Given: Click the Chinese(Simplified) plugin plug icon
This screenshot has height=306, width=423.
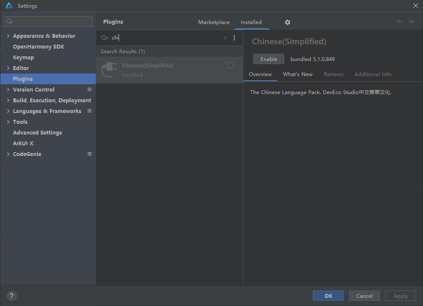Looking at the screenshot, I should click(x=109, y=70).
